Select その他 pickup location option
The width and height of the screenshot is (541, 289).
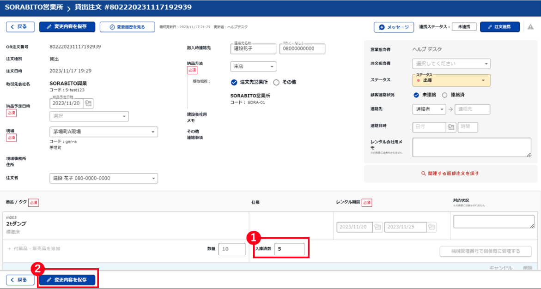click(277, 82)
